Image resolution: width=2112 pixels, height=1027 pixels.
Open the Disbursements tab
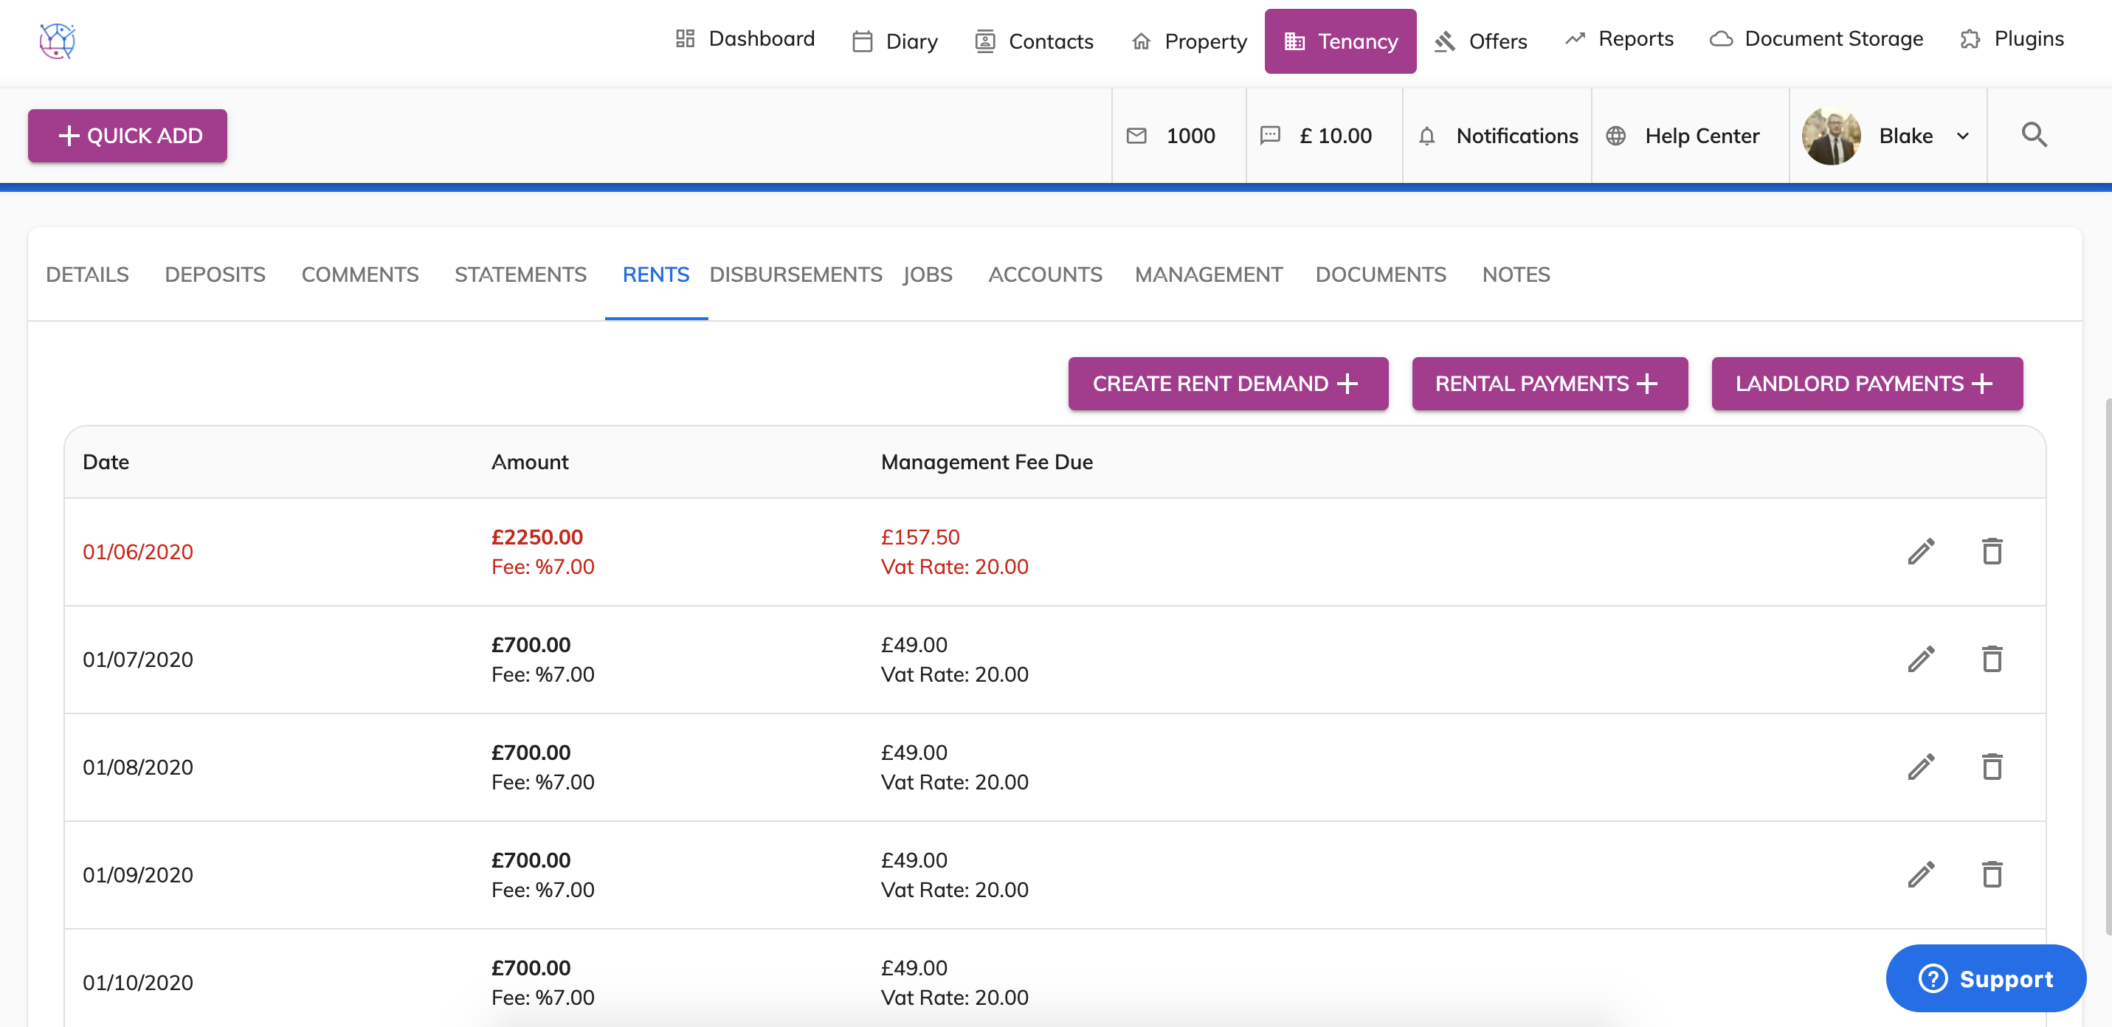click(796, 274)
